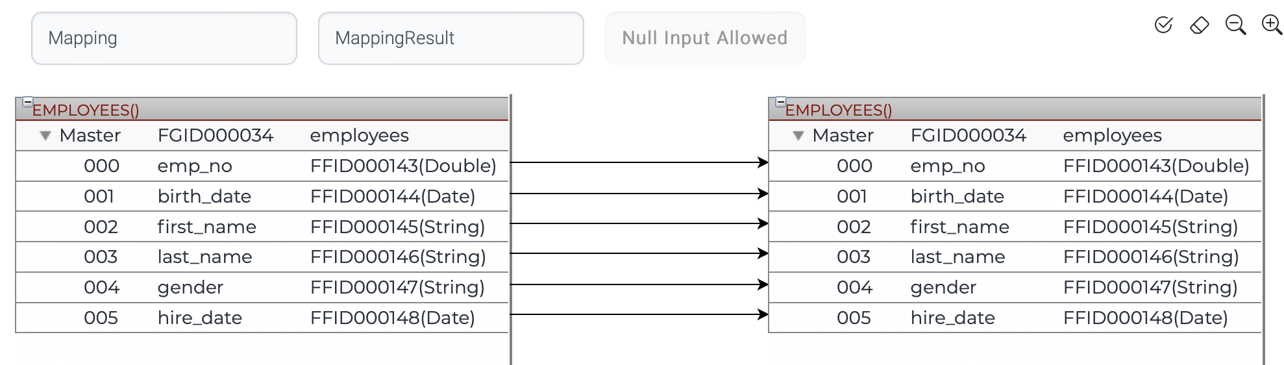This screenshot has width=1284, height=365.
Task: Click the eraser clear icon
Action: click(x=1199, y=25)
